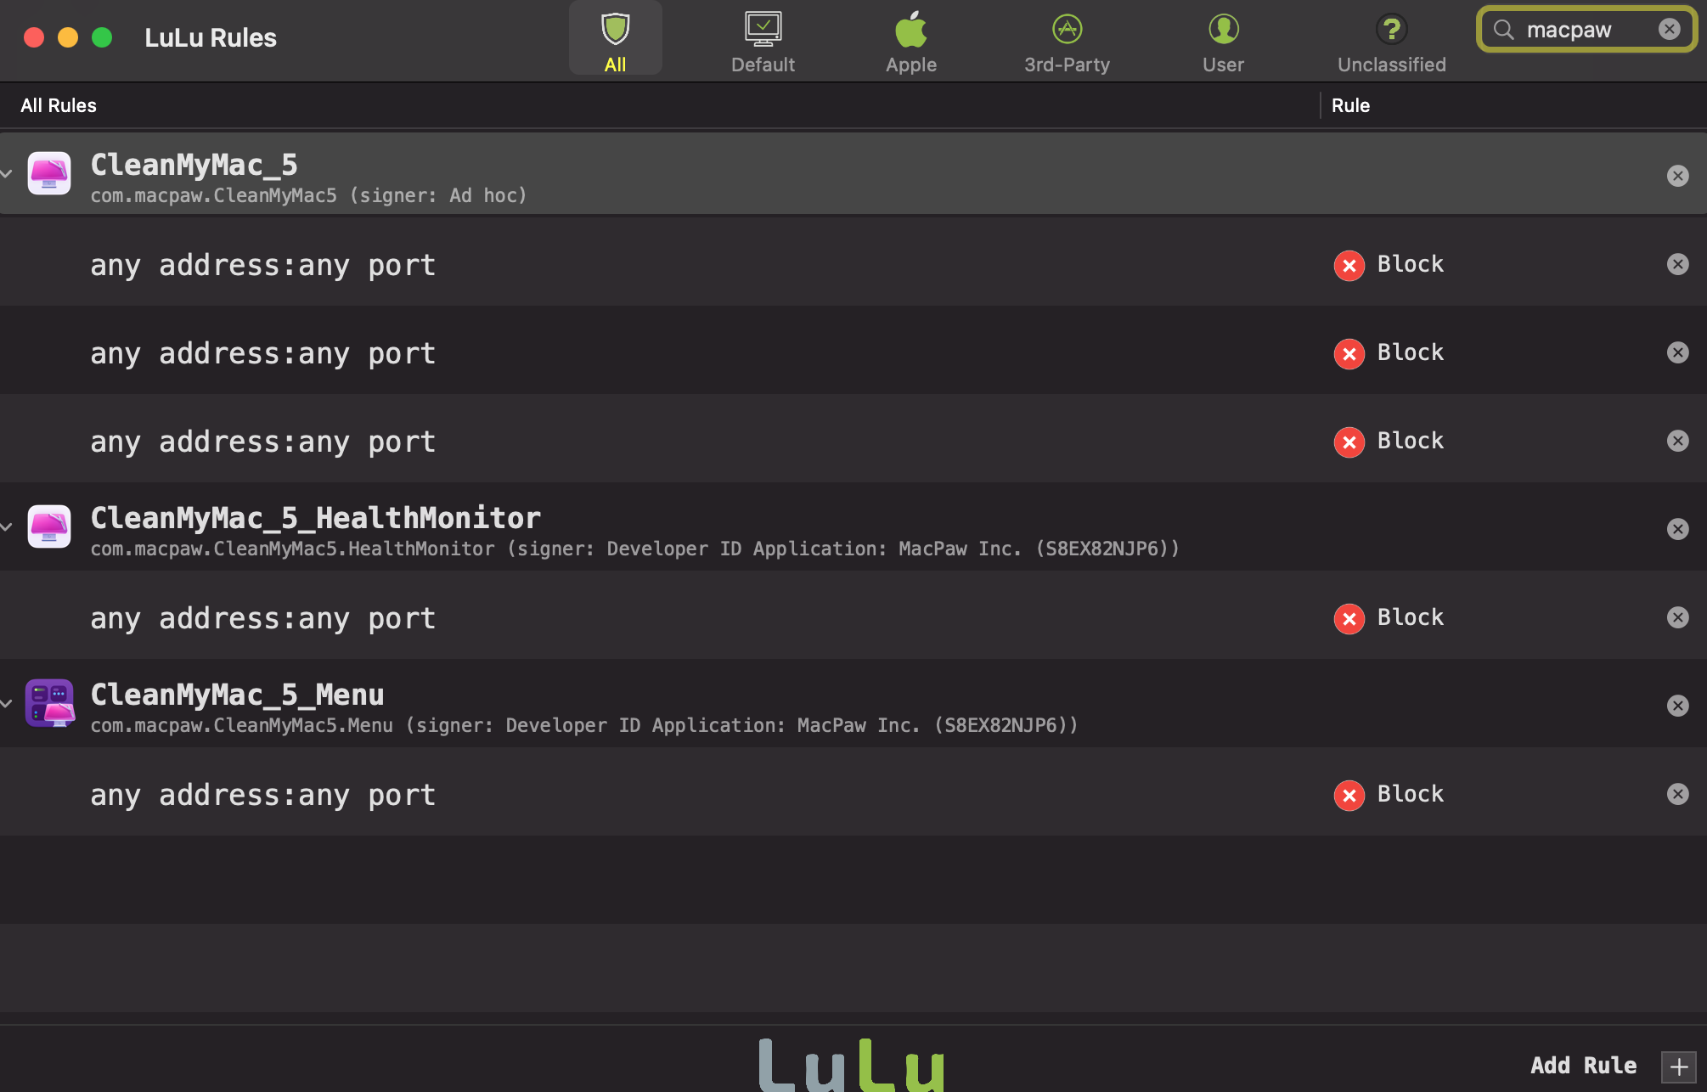The image size is (1707, 1092).
Task: Delete first CleanMyMac_5 block rule
Action: 1677,264
